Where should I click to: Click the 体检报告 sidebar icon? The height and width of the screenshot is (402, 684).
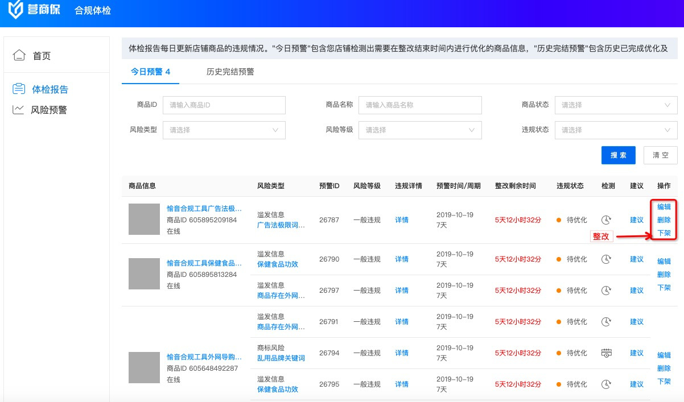click(19, 89)
